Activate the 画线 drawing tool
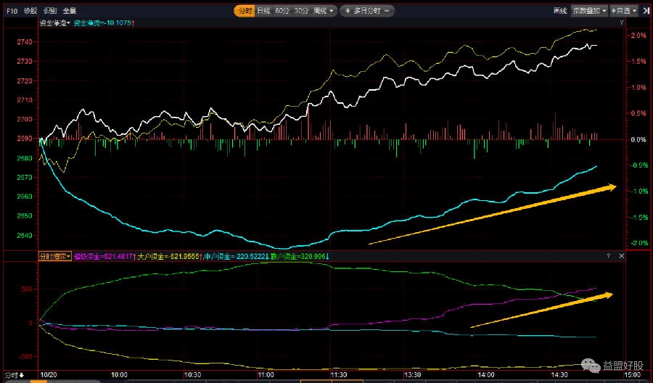 pyautogui.click(x=559, y=11)
